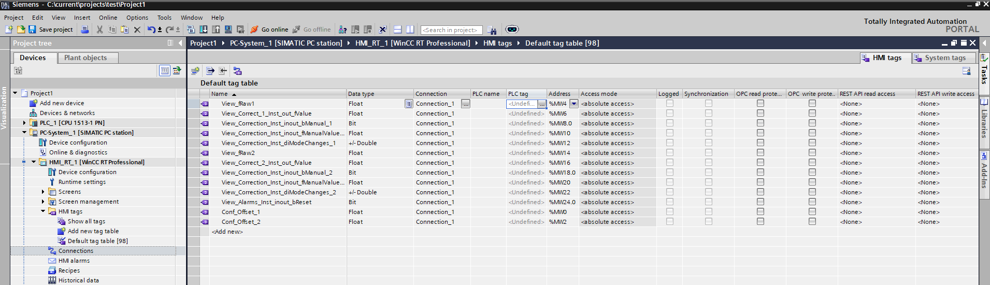Click the PLC tag browse button for View_fRaw1

click(542, 104)
